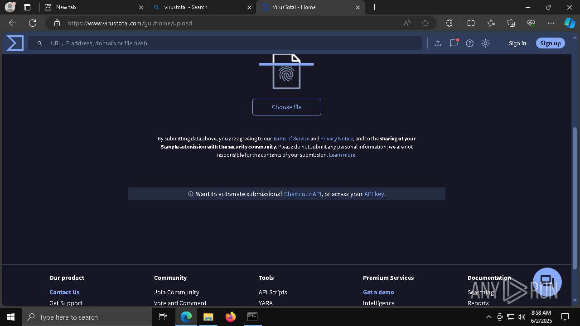Toggle split screen icon

[471, 23]
